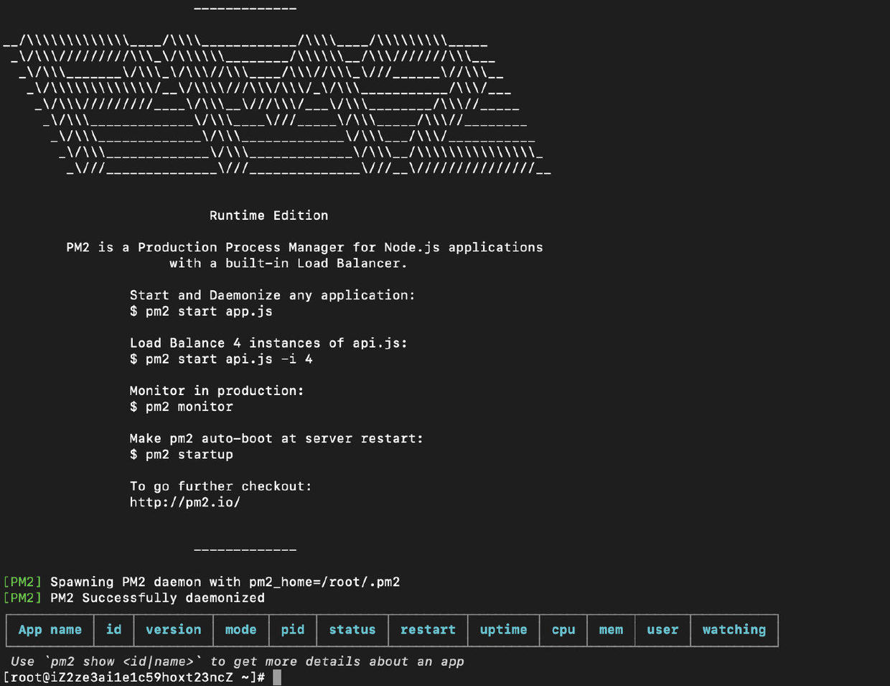Select the 'uptime' column header
890x686 pixels.
[x=503, y=630]
